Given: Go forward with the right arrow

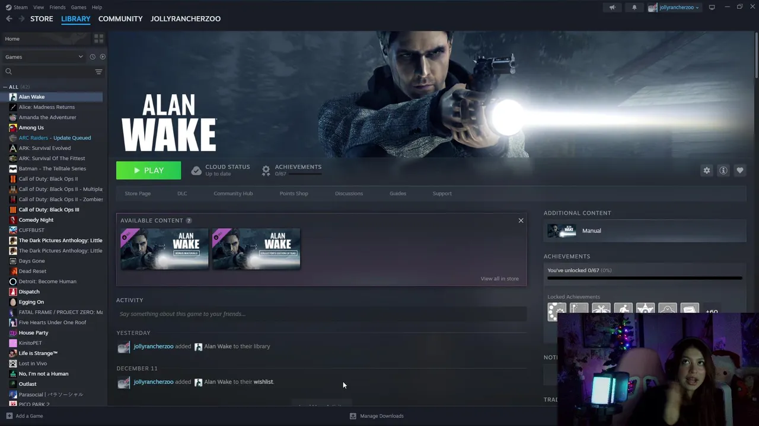Looking at the screenshot, I should coord(22,19).
